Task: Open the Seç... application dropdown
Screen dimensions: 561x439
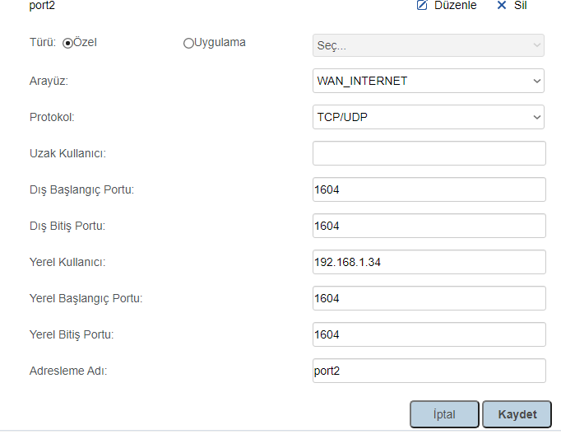Action: [429, 45]
